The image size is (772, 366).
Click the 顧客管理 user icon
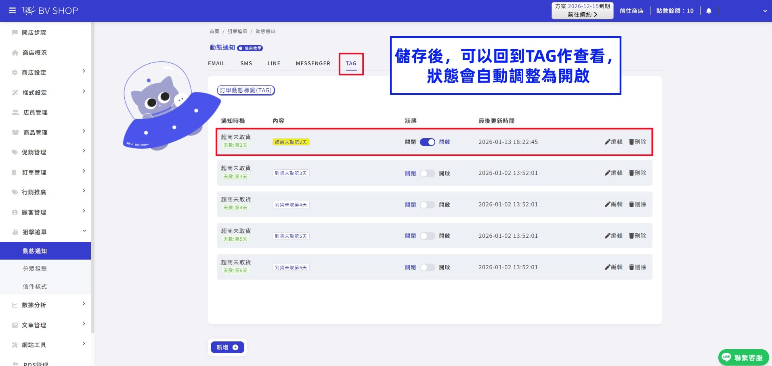pyautogui.click(x=15, y=212)
